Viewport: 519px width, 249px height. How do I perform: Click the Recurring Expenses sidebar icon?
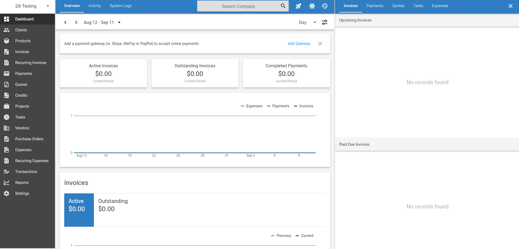(x=7, y=161)
